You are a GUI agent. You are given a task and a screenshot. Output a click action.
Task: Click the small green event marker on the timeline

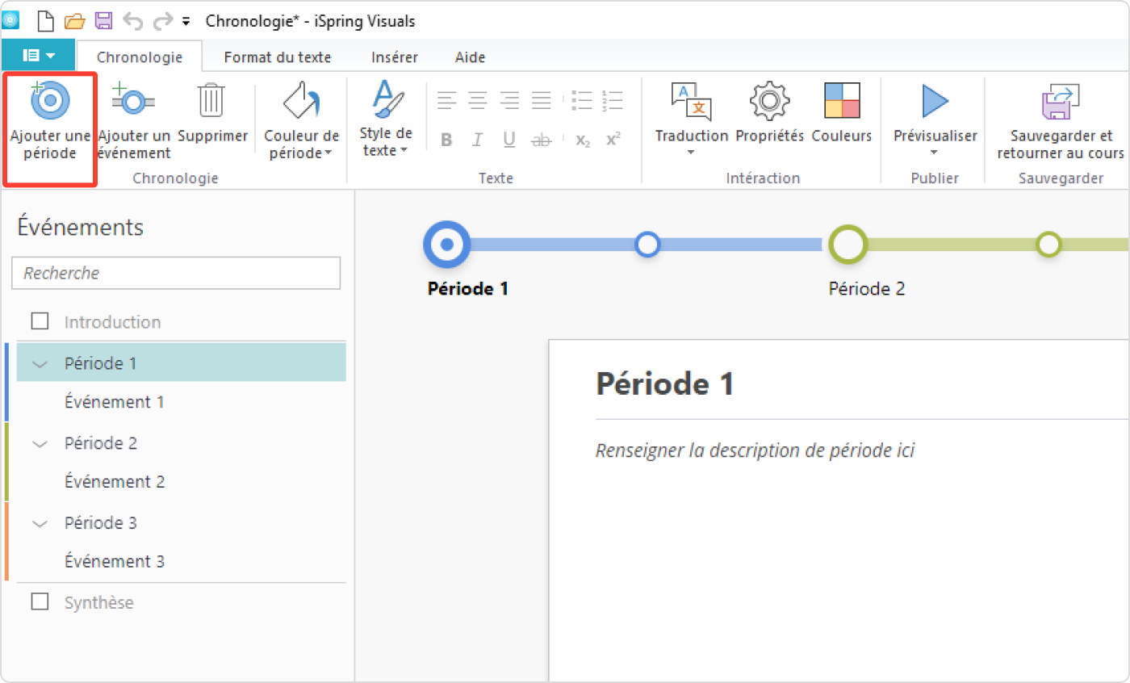[x=1048, y=244]
